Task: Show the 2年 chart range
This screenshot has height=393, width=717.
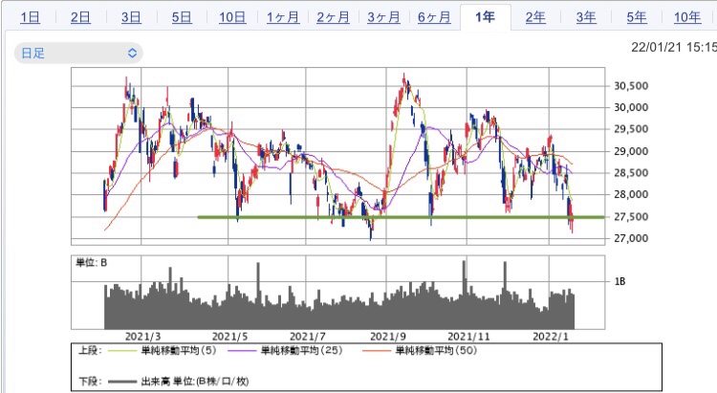Action: (x=535, y=17)
